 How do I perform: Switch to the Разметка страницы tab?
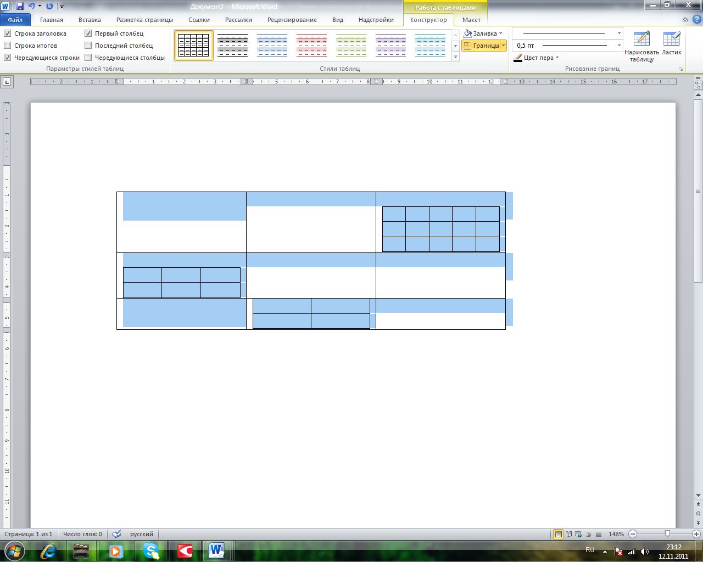coord(144,20)
